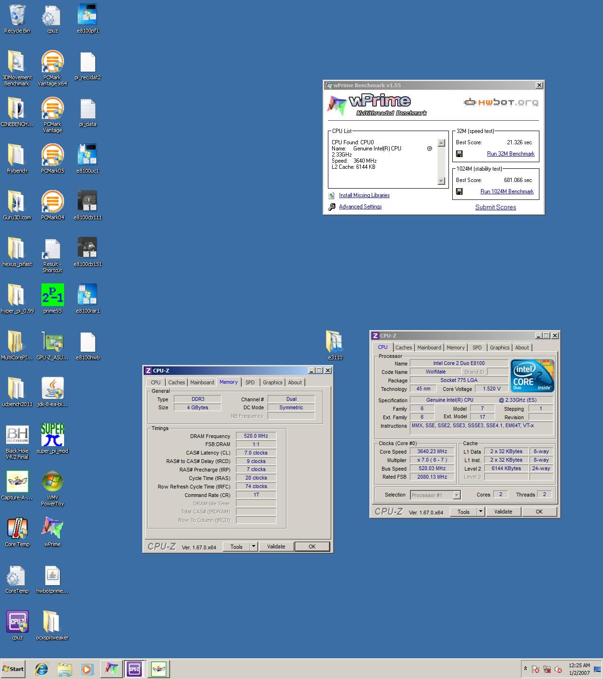Click the save icon beside the 32M benchmark
The height and width of the screenshot is (679, 603).
click(459, 154)
